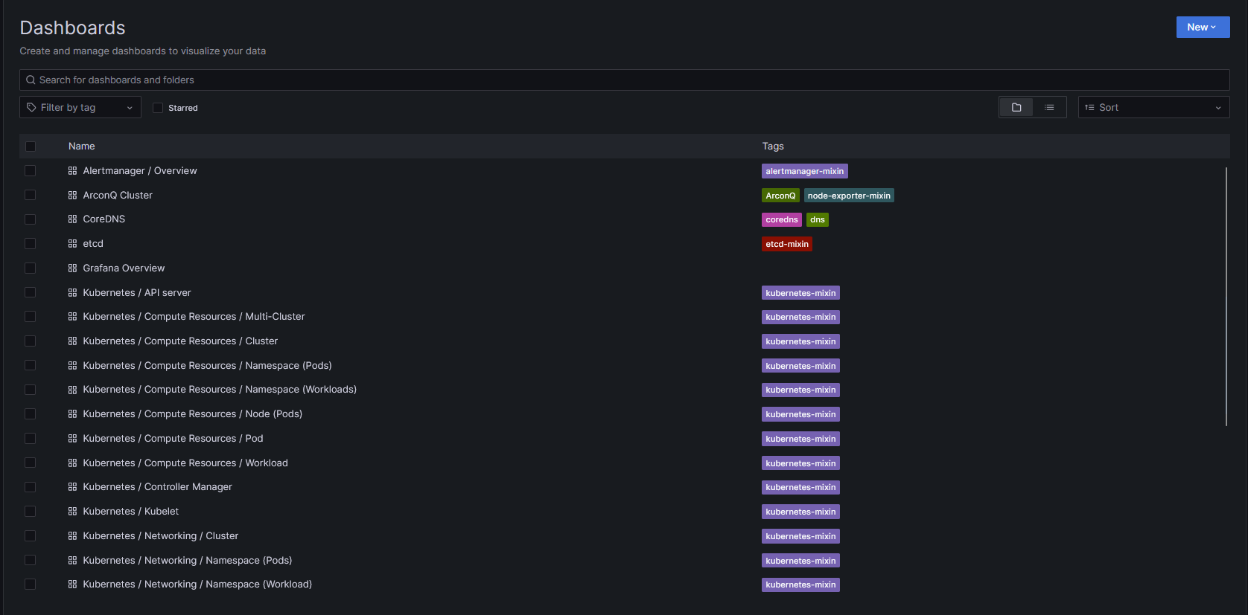Click the node-exporter-mixin tag
The width and height of the screenshot is (1248, 615).
pyautogui.click(x=849, y=196)
